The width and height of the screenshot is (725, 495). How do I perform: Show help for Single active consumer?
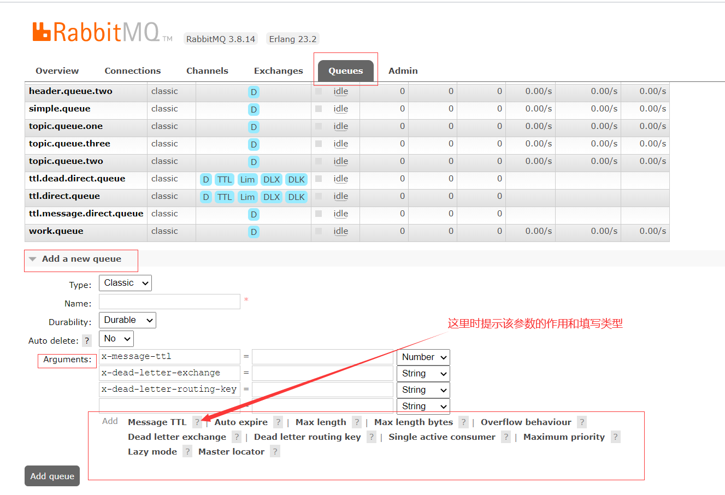click(506, 437)
